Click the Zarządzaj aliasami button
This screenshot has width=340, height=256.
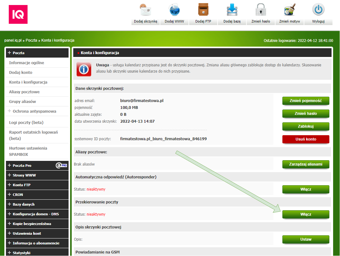click(306, 164)
